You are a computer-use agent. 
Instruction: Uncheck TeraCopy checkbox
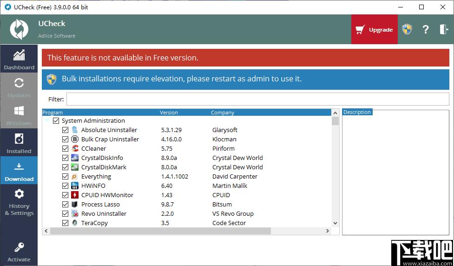(x=65, y=223)
